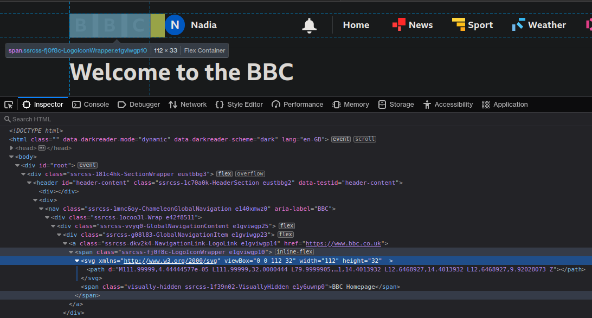This screenshot has width=592, height=318.
Task: Select the element picker tool in DevTools
Action: click(x=8, y=104)
